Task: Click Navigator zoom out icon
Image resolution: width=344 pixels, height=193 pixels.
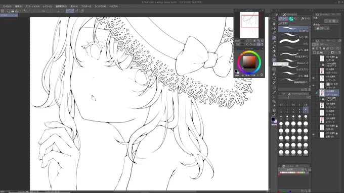Action: click(x=247, y=41)
